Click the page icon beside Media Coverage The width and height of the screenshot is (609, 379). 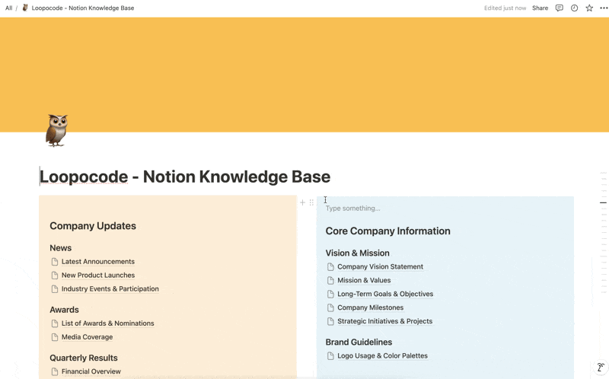(x=55, y=337)
